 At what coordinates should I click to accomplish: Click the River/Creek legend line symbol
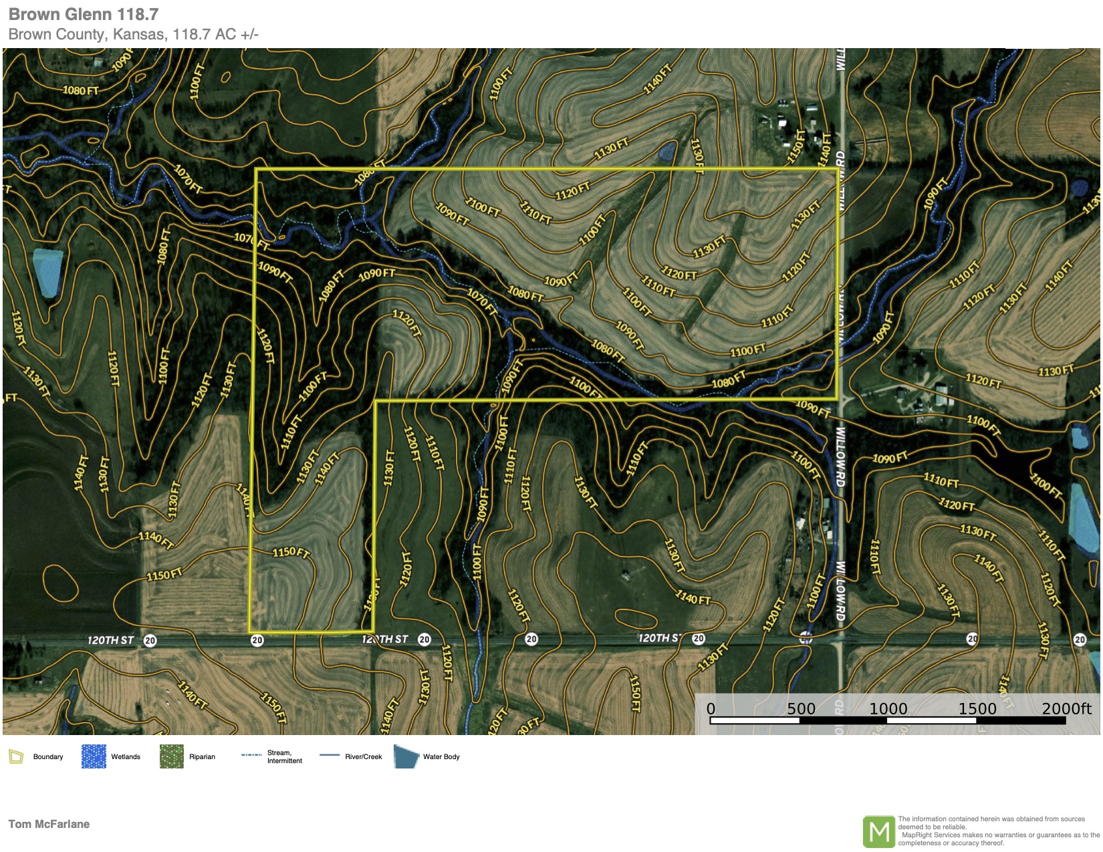tap(330, 756)
